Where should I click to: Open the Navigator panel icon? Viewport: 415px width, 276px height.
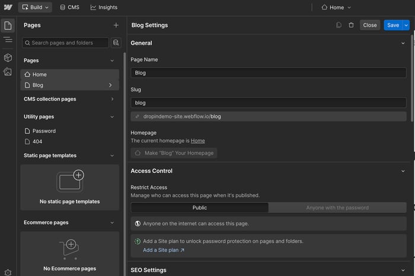tap(8, 40)
